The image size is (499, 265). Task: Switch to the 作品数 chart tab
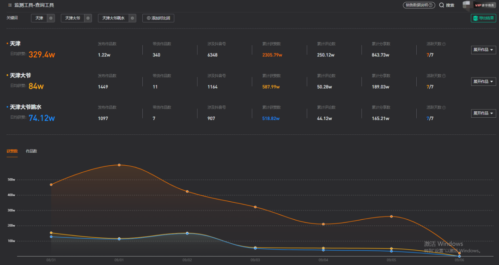[31, 151]
